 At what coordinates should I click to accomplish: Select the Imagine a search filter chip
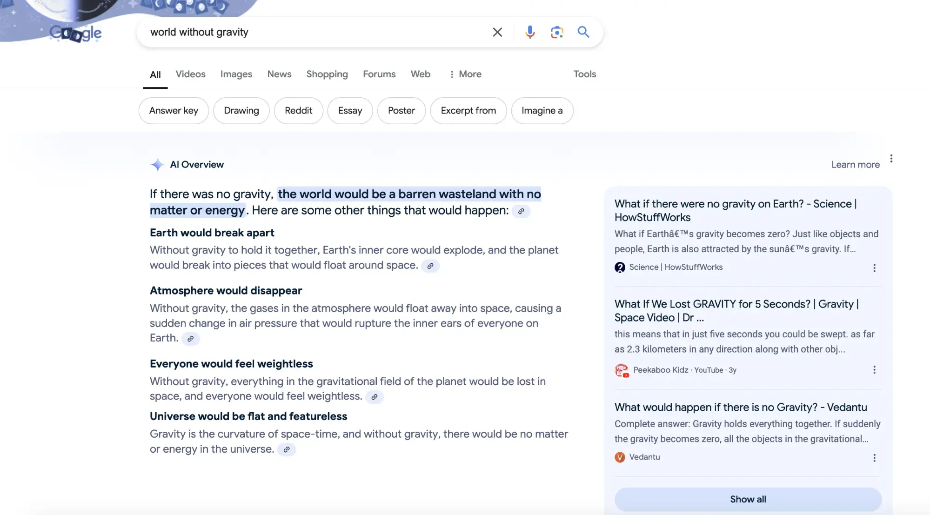[542, 110]
